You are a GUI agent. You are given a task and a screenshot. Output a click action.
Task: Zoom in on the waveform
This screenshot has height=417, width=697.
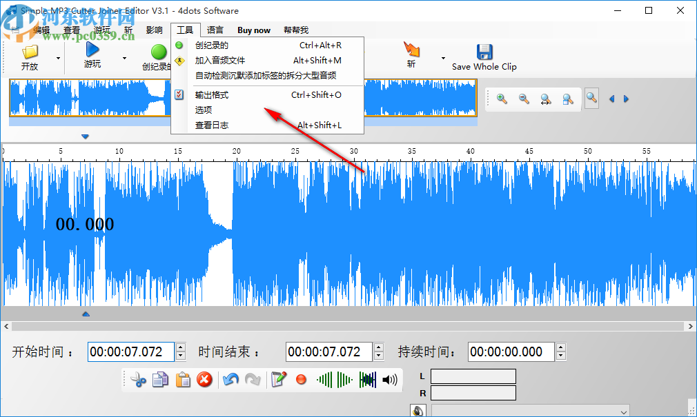(501, 99)
